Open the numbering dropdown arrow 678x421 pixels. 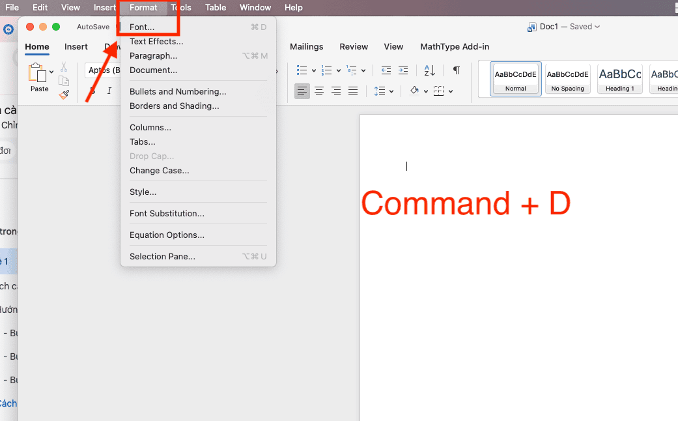339,70
